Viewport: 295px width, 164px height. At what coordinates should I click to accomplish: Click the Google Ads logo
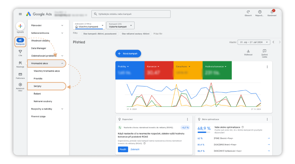point(39,14)
